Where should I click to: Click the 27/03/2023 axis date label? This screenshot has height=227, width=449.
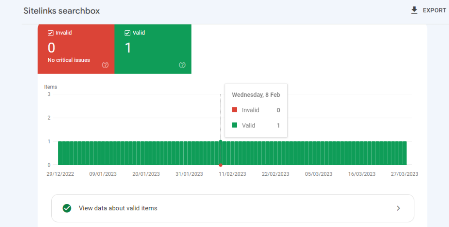(404, 174)
